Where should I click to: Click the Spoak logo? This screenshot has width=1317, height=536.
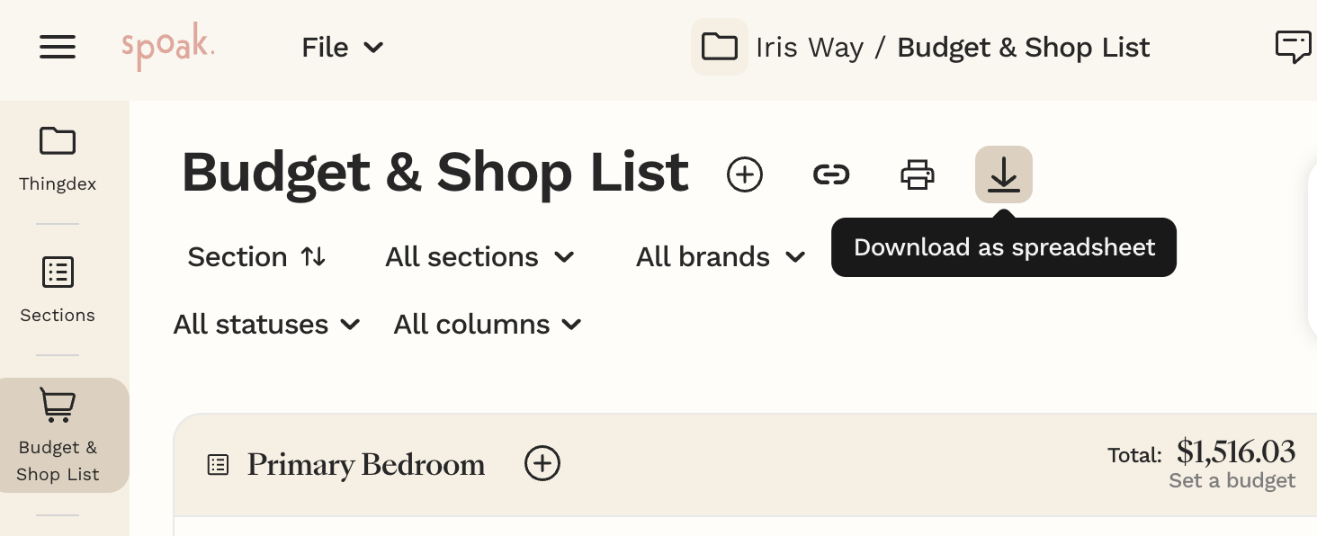click(168, 49)
